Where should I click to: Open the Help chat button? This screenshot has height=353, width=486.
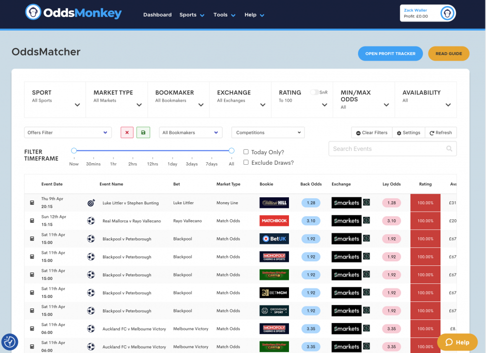click(x=457, y=342)
